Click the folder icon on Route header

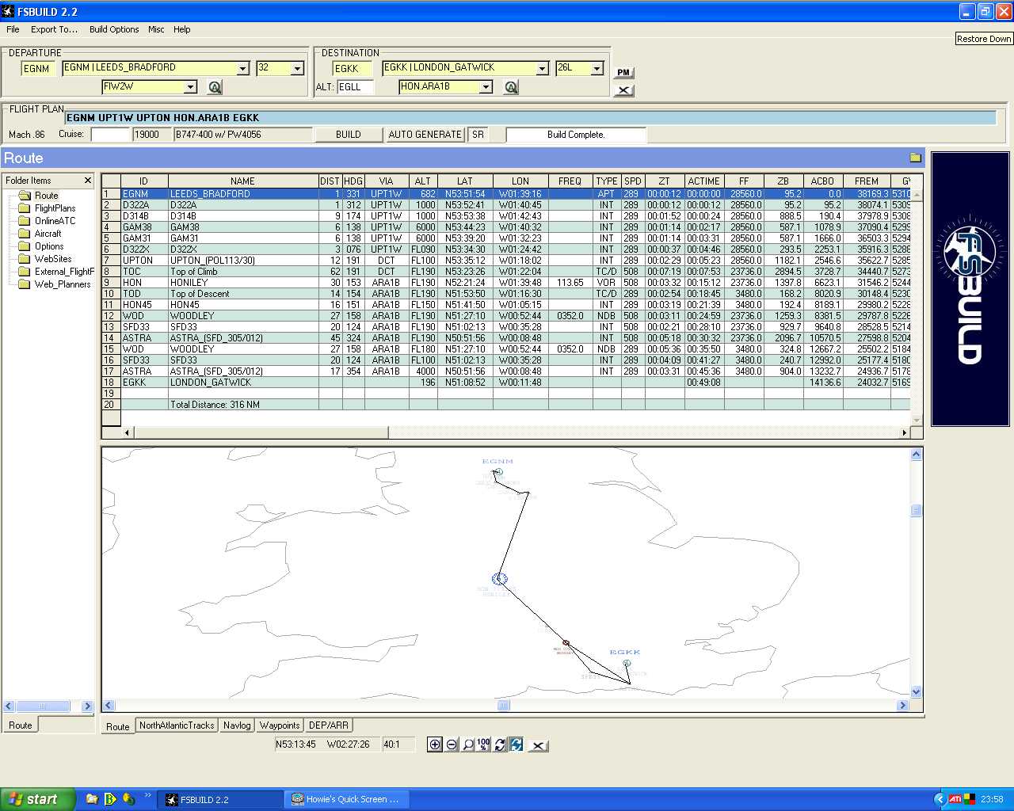(916, 158)
